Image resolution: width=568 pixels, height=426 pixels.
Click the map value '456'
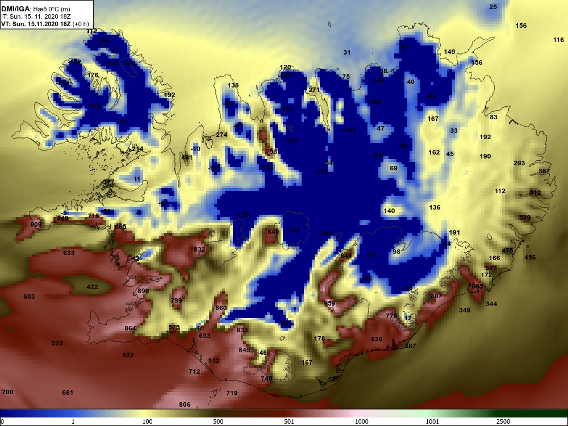pyautogui.click(x=530, y=257)
